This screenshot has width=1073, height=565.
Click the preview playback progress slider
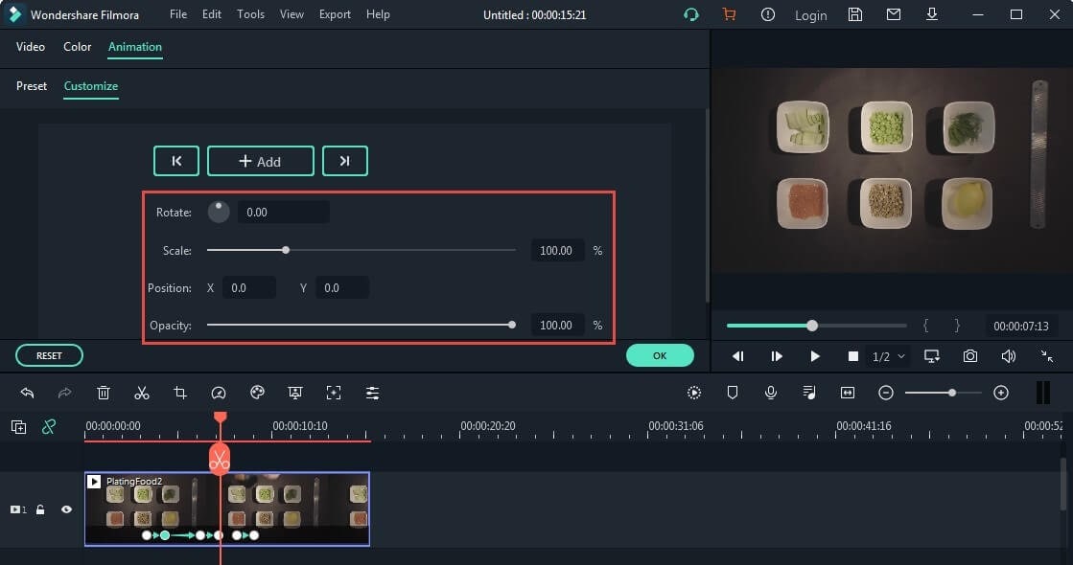click(816, 326)
